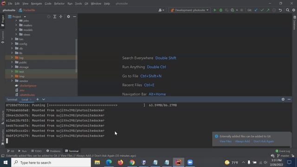
Task: Open Project panel options gear
Action: click(68, 17)
